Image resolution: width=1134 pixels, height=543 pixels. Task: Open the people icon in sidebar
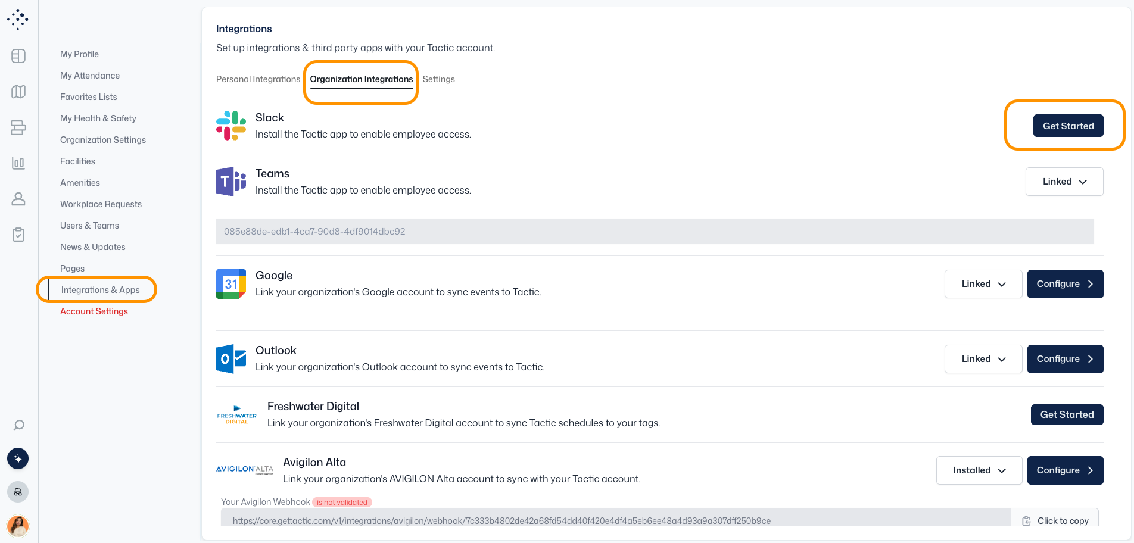tap(18, 199)
